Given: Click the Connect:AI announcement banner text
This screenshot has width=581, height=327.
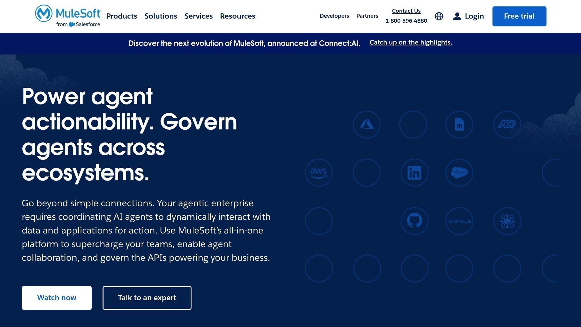Looking at the screenshot, I should (x=245, y=43).
